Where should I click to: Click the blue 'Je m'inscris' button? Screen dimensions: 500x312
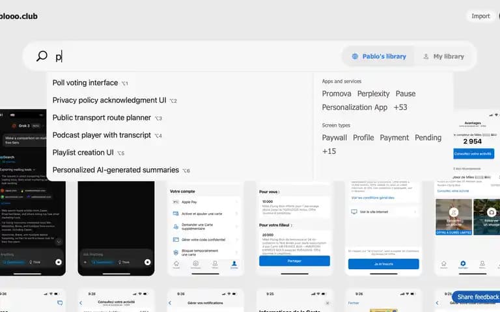[383, 264]
